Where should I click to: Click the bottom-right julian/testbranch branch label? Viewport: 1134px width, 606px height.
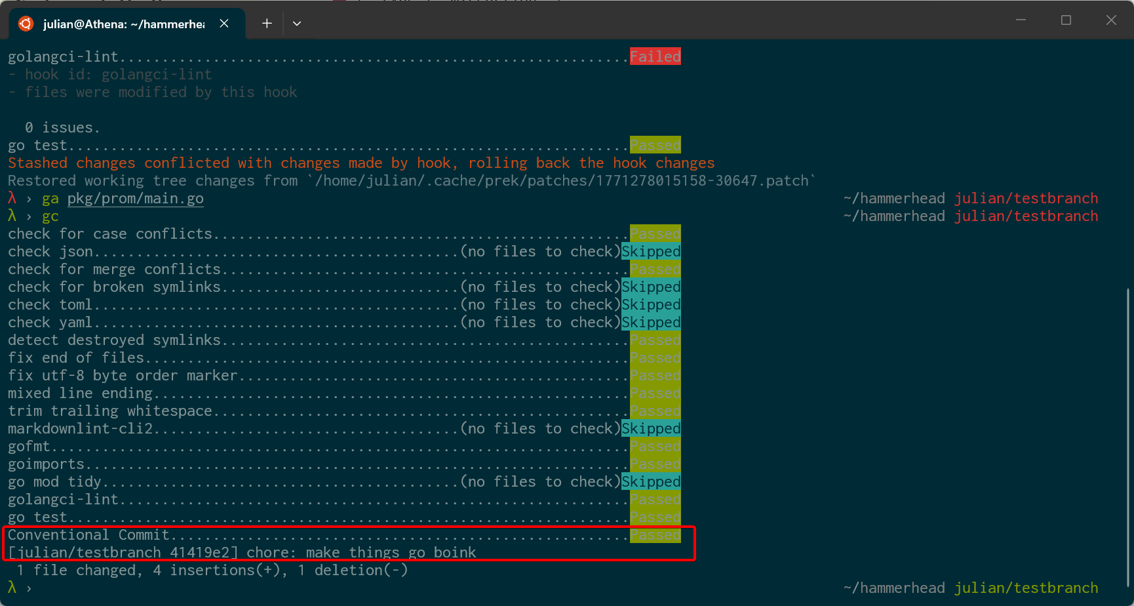[1026, 588]
